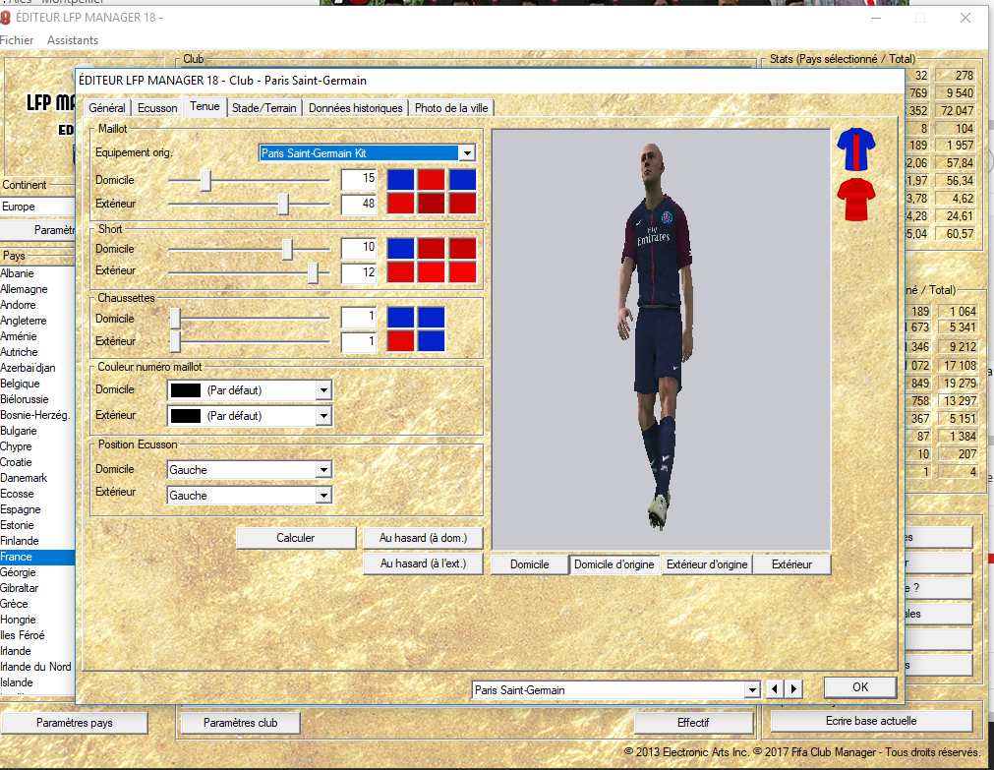Click dark red middle Maillot Extérieur swatch
This screenshot has width=994, height=770.
(431, 204)
